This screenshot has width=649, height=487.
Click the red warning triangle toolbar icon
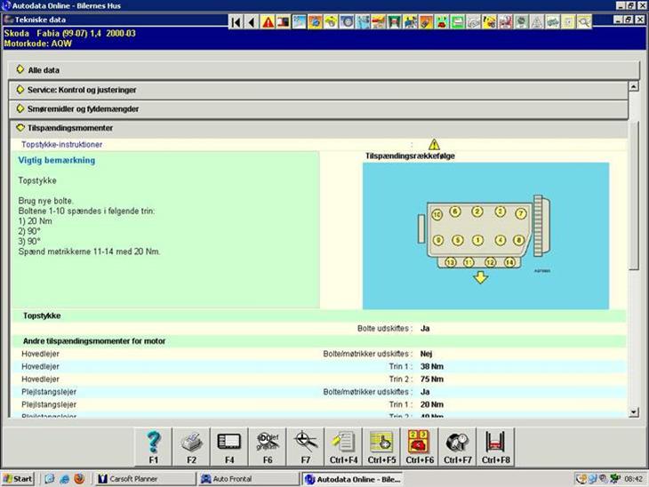pos(268,22)
